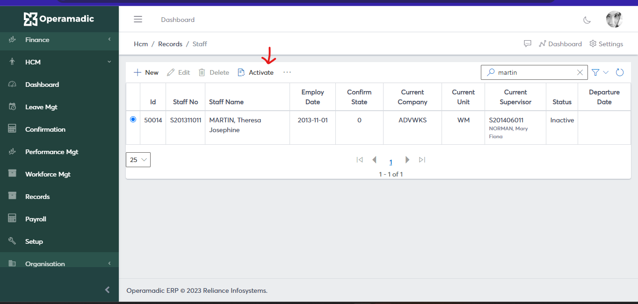Open the more actions ellipsis

(287, 72)
